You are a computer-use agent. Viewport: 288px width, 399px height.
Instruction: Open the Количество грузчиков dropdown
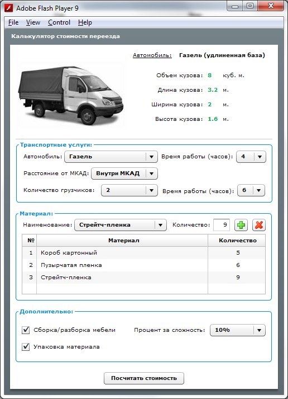tap(129, 190)
